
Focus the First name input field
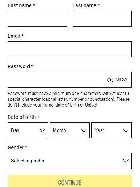pos(37,19)
